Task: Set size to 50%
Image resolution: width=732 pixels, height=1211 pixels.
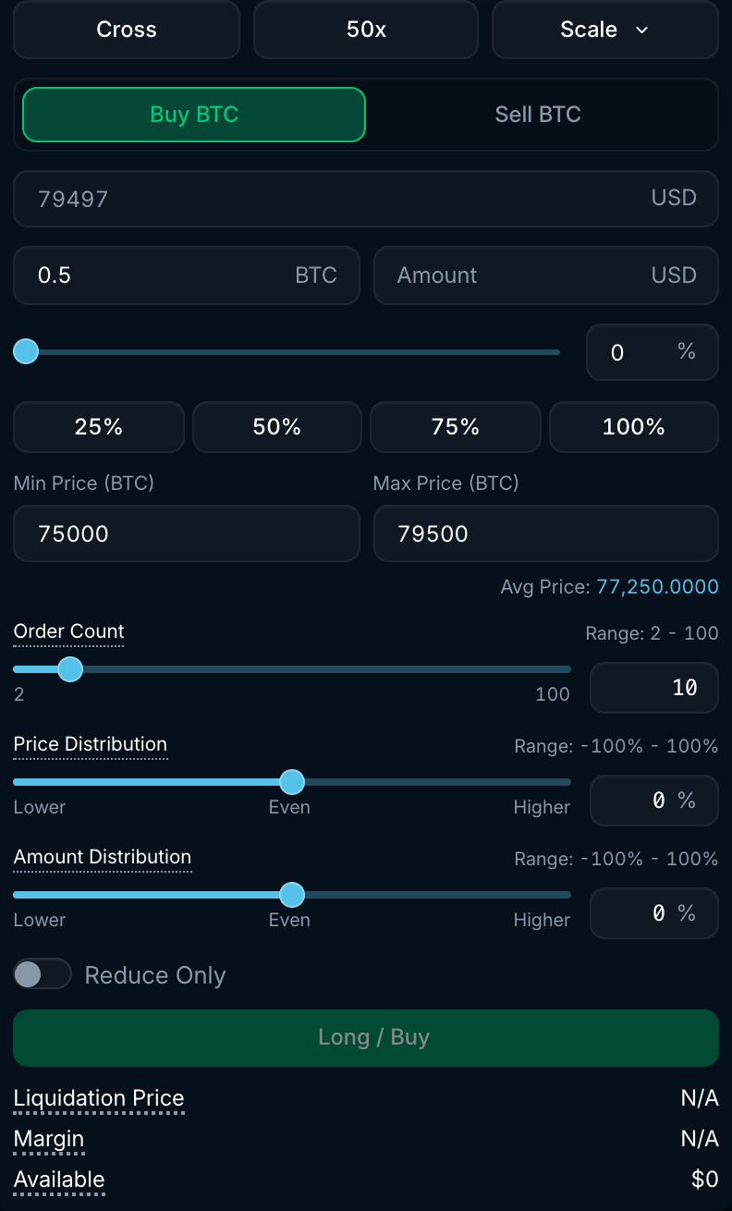Action: coord(277,427)
